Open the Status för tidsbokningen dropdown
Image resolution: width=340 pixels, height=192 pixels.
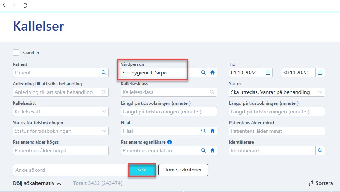coord(61,131)
